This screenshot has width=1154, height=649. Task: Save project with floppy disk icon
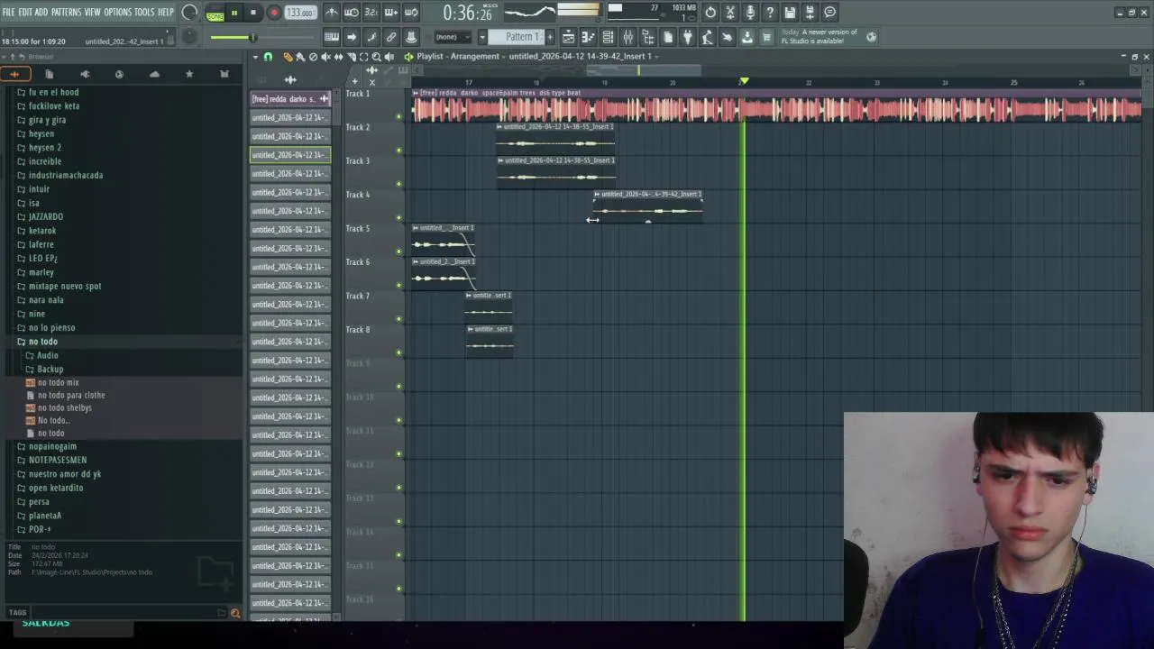point(790,13)
